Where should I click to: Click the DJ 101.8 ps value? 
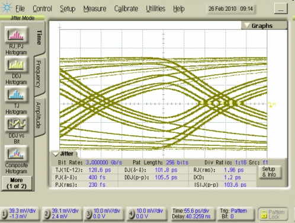[x=166, y=170]
